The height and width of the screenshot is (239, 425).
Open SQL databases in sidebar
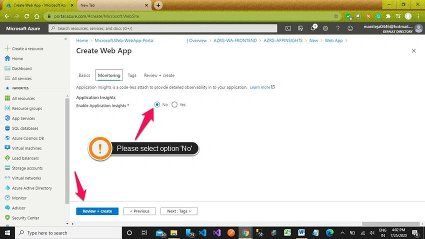25,128
